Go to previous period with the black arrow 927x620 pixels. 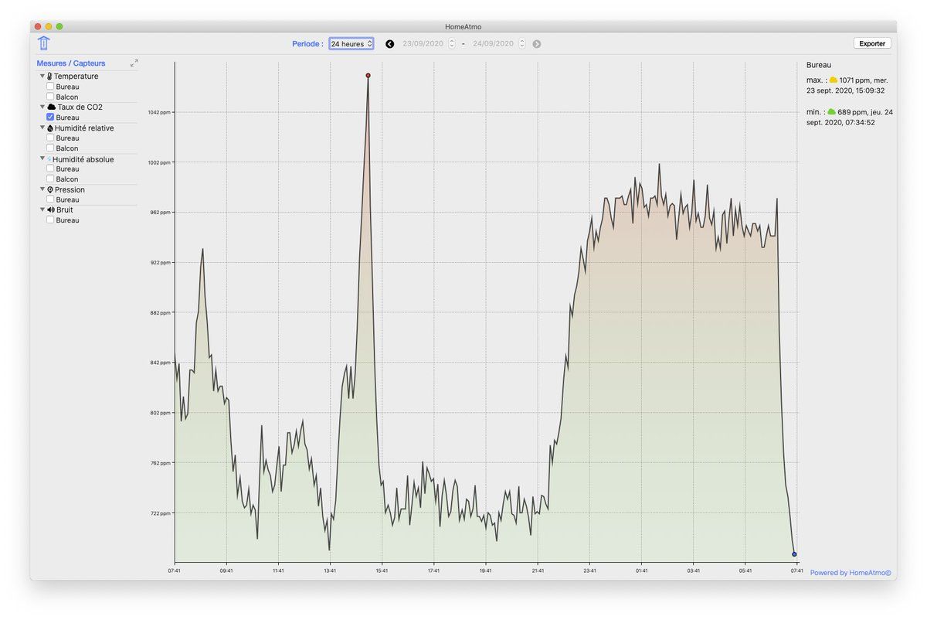point(389,44)
